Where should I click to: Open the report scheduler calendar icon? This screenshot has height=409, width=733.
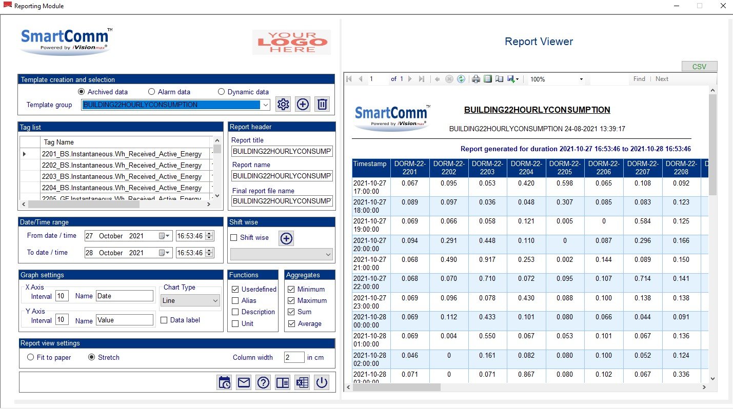224,382
